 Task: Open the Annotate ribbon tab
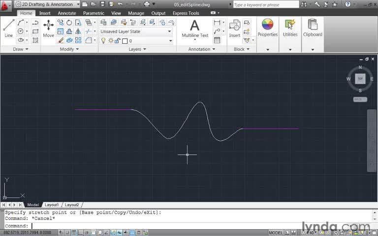pyautogui.click(x=67, y=13)
